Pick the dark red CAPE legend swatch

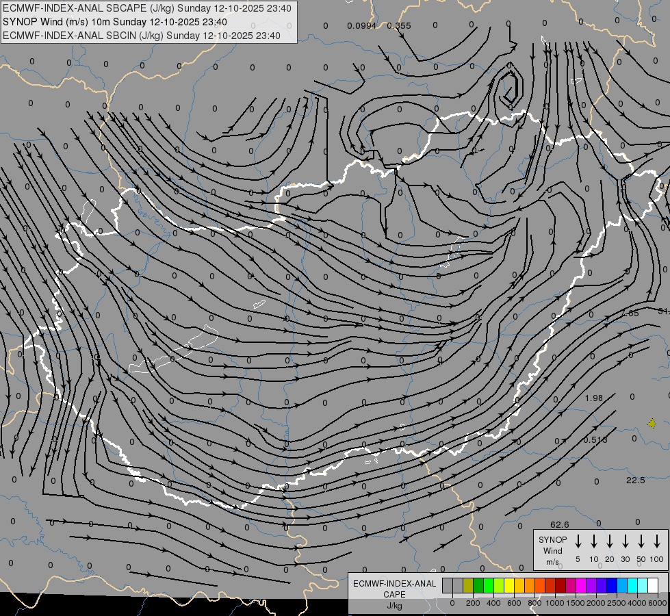pos(561,586)
